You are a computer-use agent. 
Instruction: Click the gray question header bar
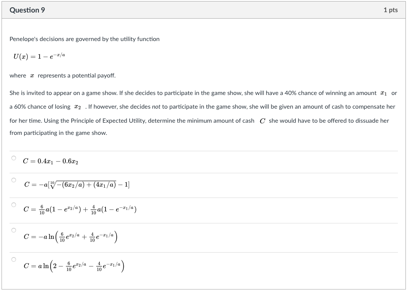pos(203,10)
